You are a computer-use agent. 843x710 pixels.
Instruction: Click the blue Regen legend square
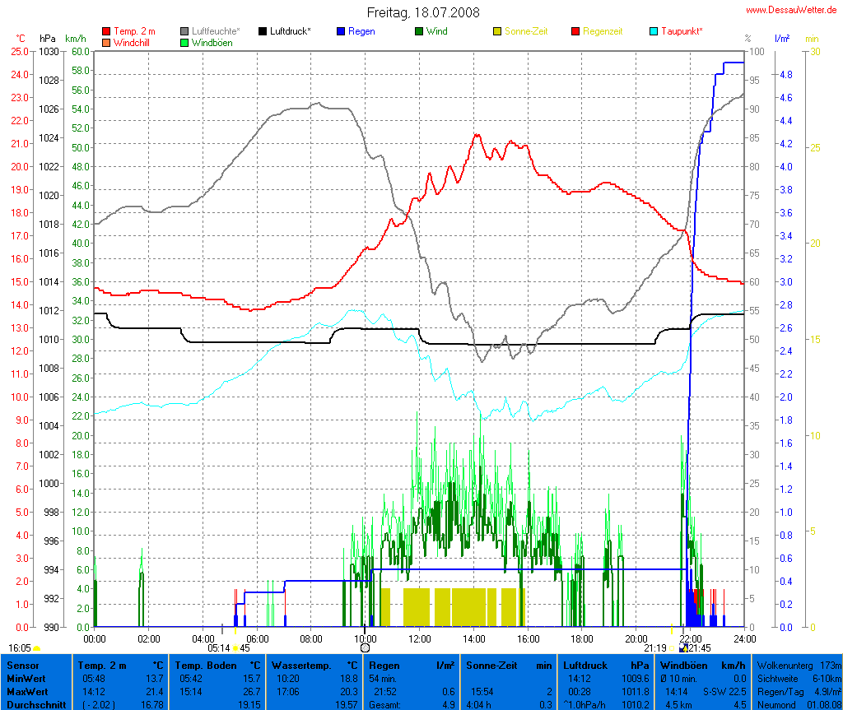(341, 31)
